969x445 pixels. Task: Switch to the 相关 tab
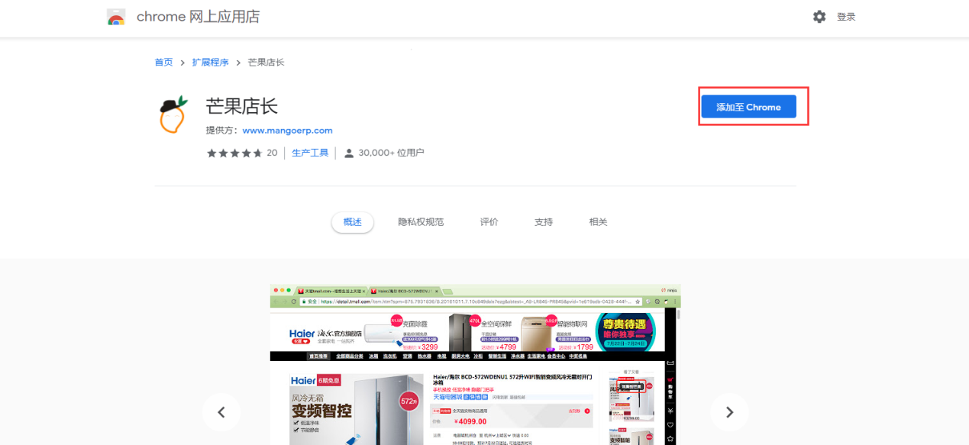tap(599, 222)
